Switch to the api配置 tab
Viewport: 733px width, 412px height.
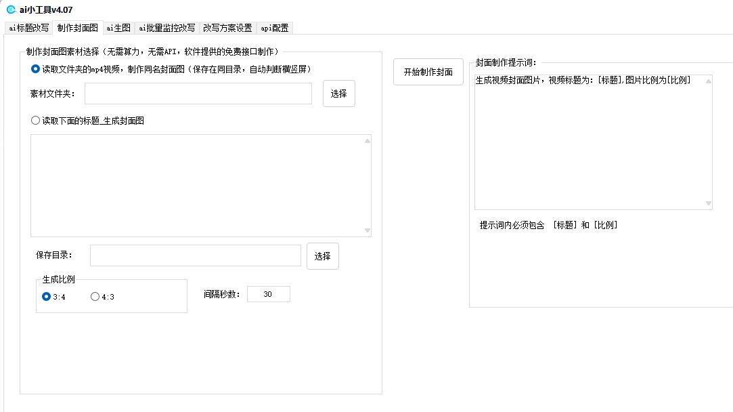[274, 28]
